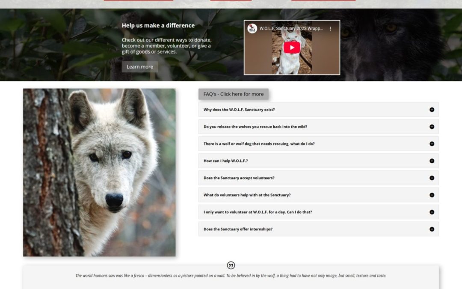Click the quotation mark icon above quote
Viewport: 462px width, 289px height.
coord(231,265)
